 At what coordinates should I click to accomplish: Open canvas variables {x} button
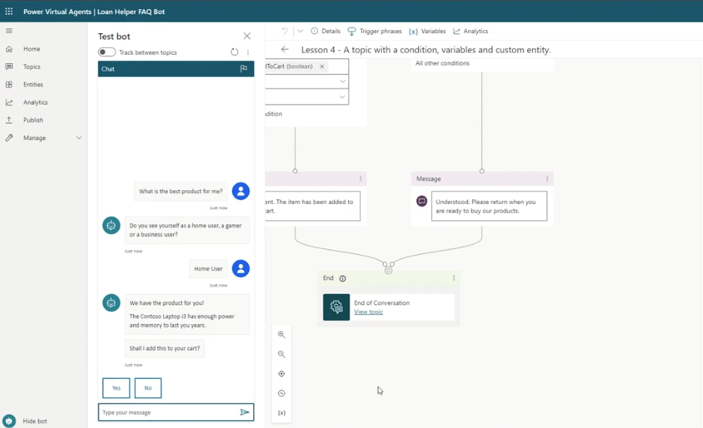coord(282,413)
